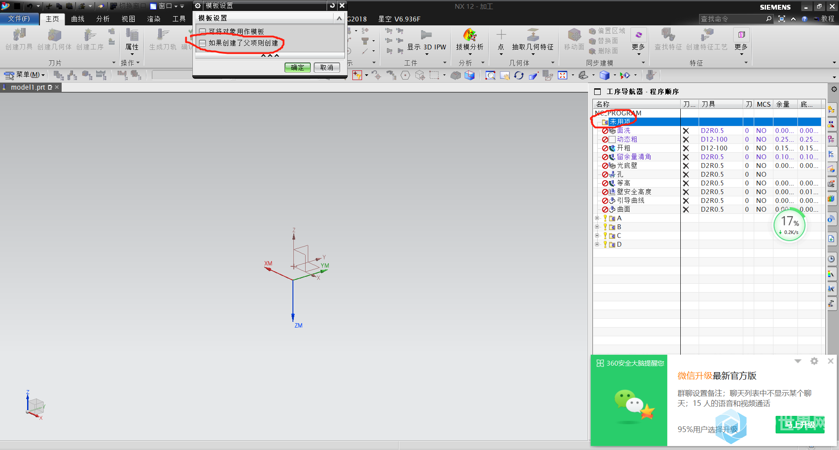839x450 pixels.
Task: Switch to the 主页 ribbon tab
Action: click(x=52, y=19)
